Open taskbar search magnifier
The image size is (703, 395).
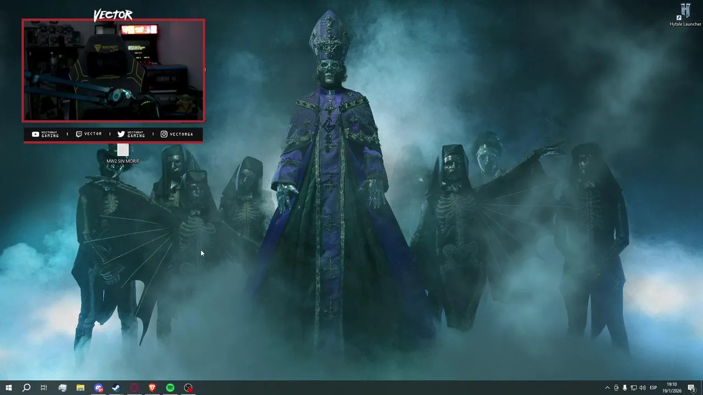click(x=26, y=388)
